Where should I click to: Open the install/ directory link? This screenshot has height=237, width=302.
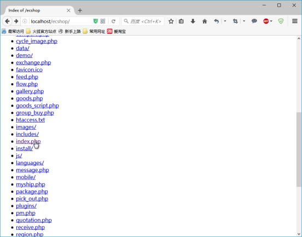25,148
